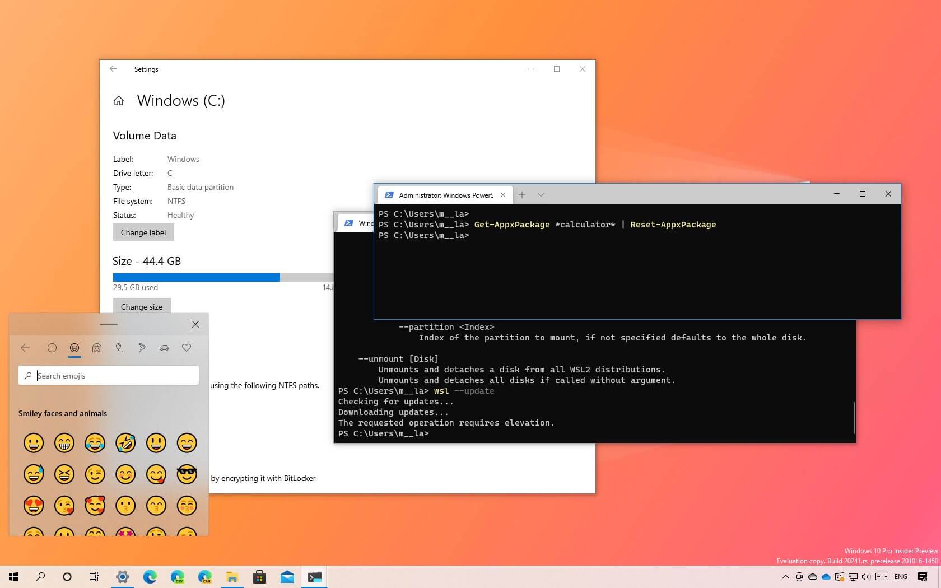Open File Explorer from the taskbar
This screenshot has height=588, width=941.
click(x=232, y=577)
